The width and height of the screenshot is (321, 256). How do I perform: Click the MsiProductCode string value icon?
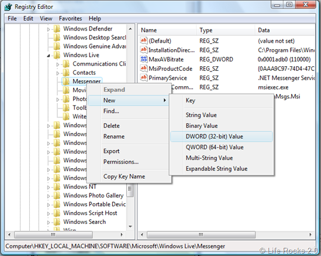pyautogui.click(x=144, y=69)
